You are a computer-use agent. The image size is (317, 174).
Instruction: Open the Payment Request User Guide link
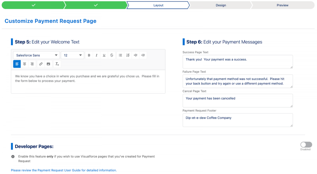click(64, 170)
